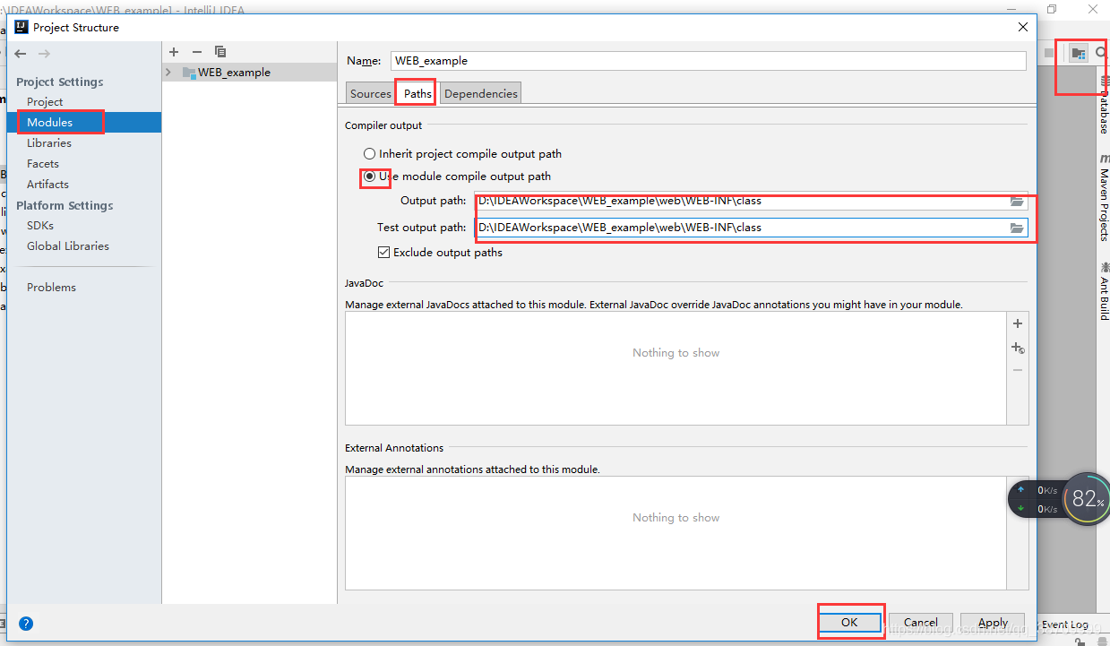
Task: Open Project Structure toolbar icon
Action: tap(1079, 54)
